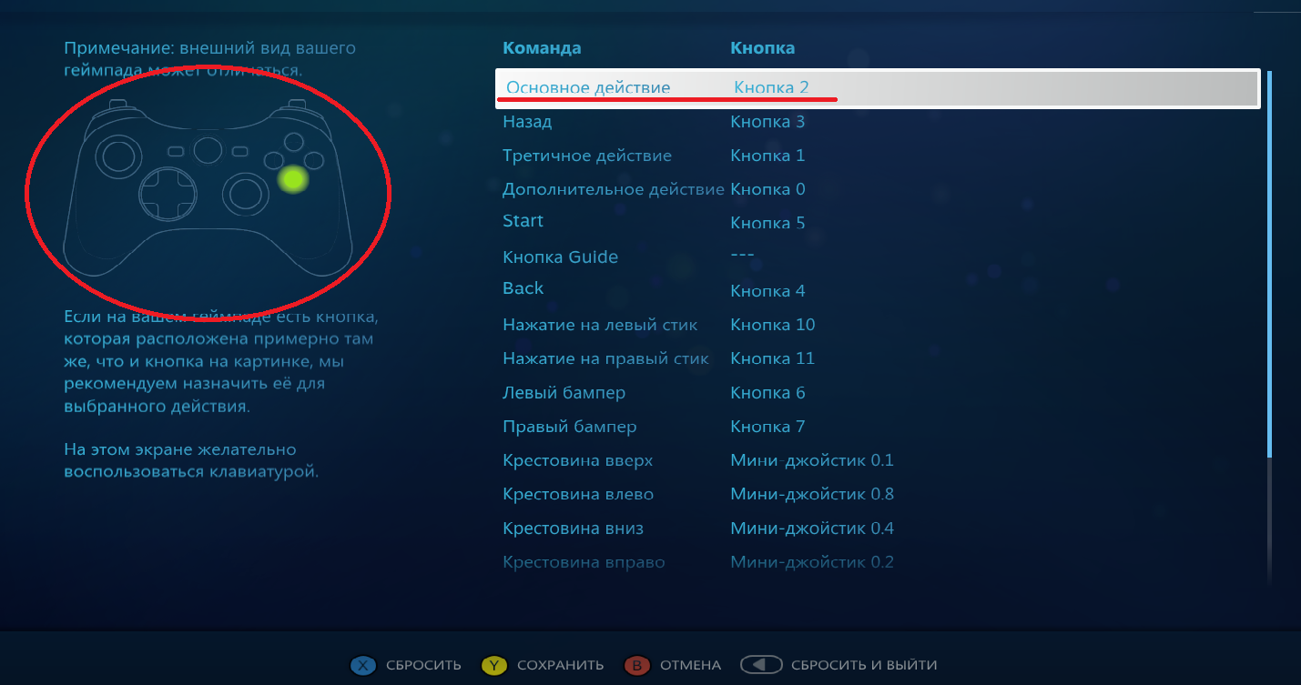This screenshot has height=685, width=1301.
Task: Select the Back command row
Action: coord(878,289)
